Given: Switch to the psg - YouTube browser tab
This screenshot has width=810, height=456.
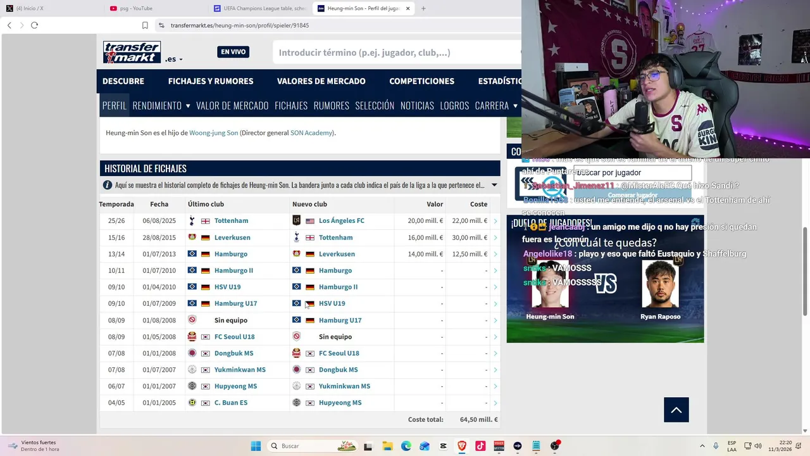Looking at the screenshot, I should pyautogui.click(x=155, y=8).
